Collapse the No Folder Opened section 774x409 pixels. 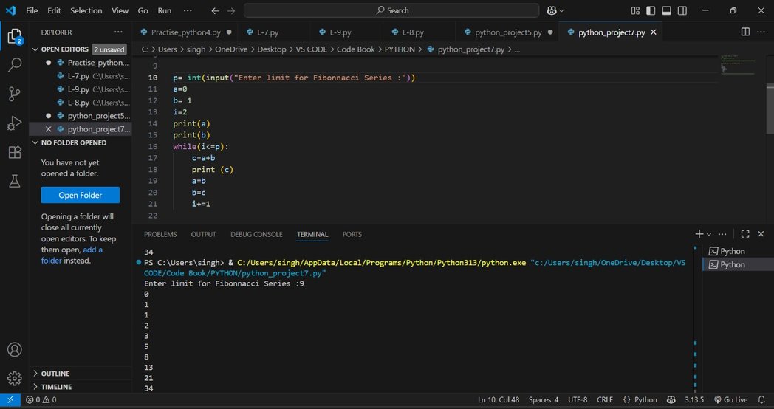pyautogui.click(x=35, y=142)
